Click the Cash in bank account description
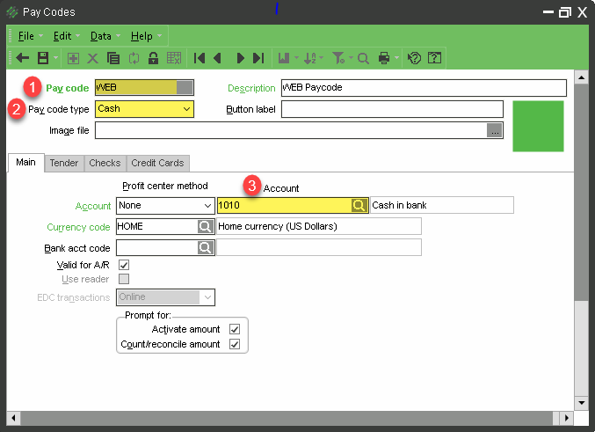Viewport: 595px width, 432px height. pyautogui.click(x=442, y=206)
